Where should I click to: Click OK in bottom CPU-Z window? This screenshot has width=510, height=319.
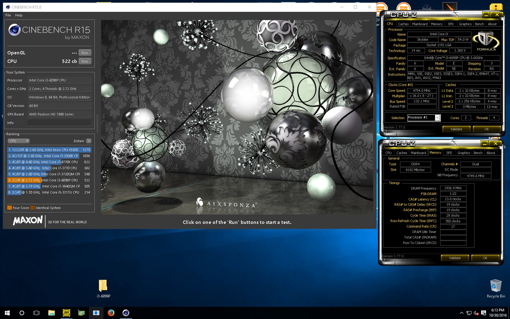click(485, 258)
